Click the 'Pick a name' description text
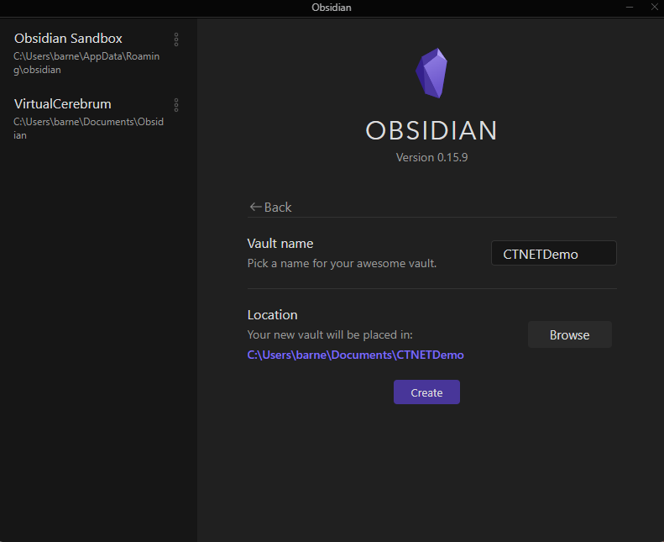 coord(342,263)
